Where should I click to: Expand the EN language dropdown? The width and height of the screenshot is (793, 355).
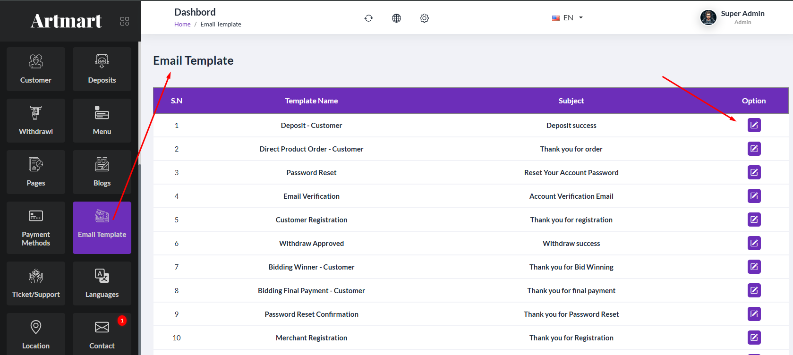(568, 18)
